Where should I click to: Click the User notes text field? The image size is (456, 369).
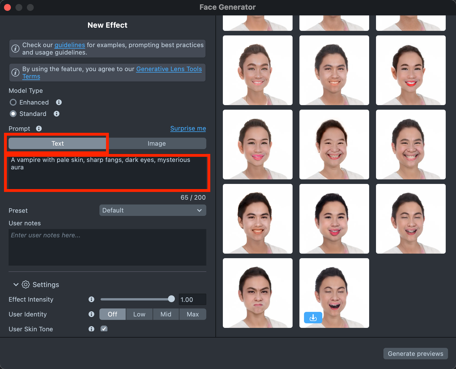[107, 247]
